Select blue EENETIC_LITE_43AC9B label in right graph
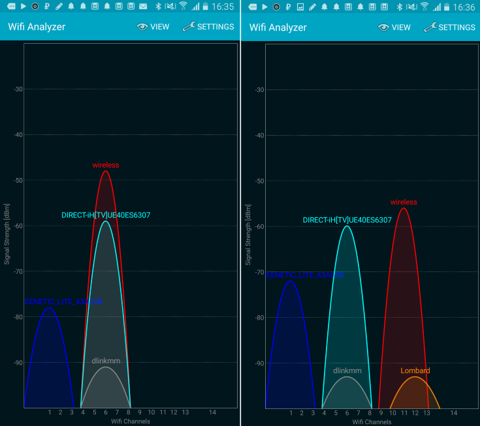 [x=304, y=275]
